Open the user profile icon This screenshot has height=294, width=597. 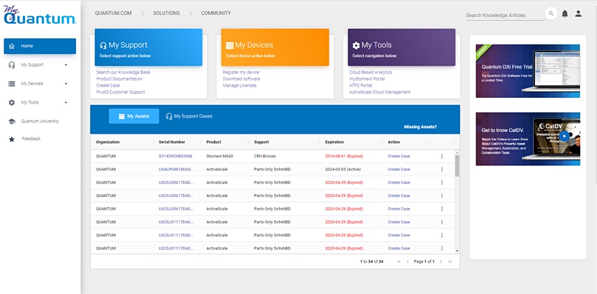(x=578, y=14)
